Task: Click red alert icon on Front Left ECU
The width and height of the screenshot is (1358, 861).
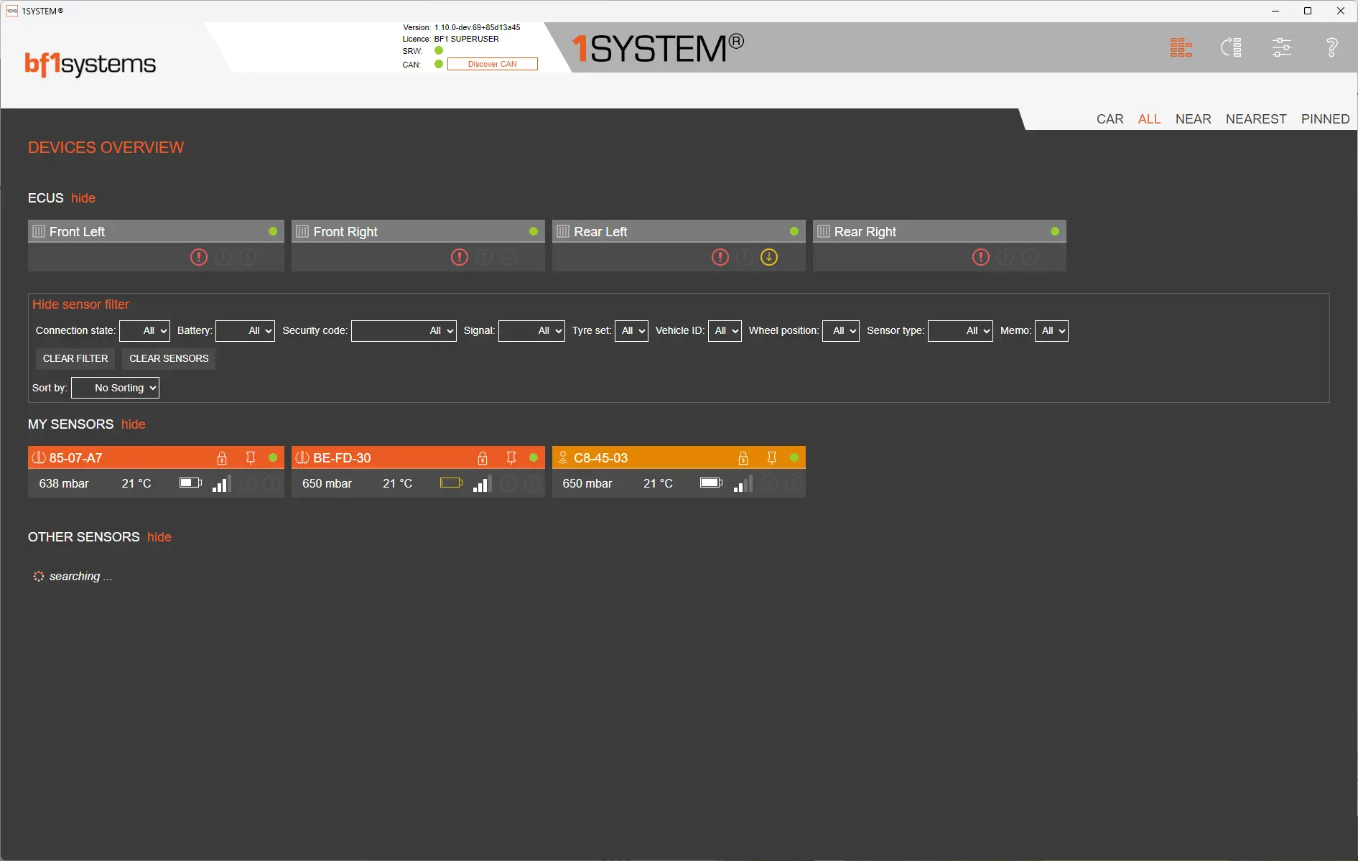Action: 199,257
